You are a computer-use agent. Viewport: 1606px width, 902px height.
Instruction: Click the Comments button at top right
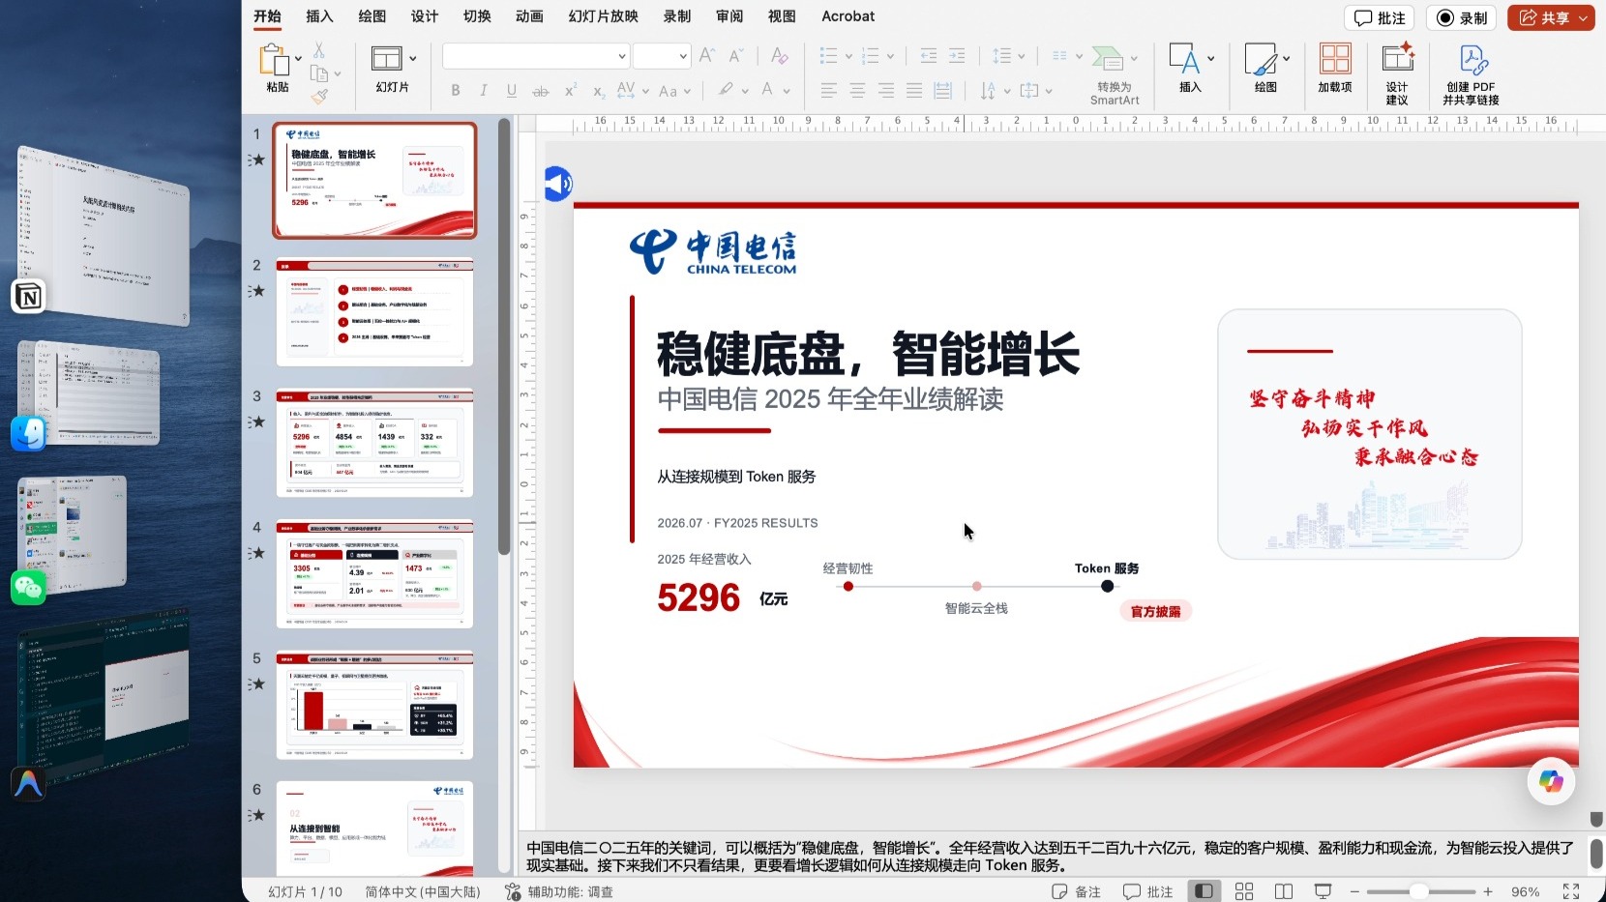tap(1380, 18)
